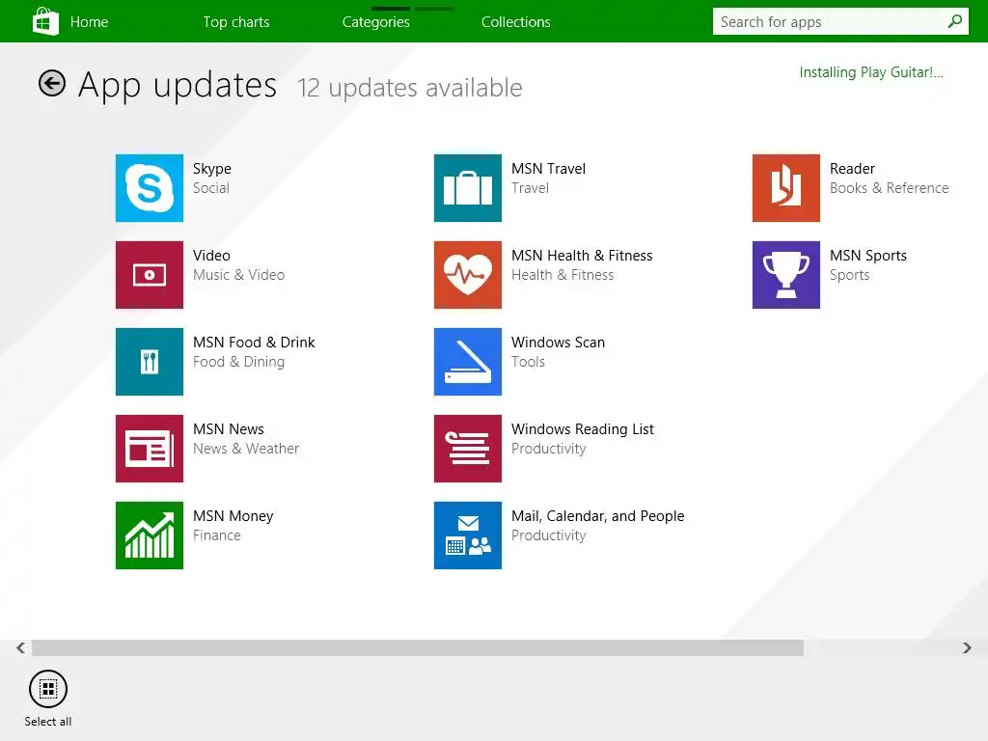
Task: Click the horizontal scrollbar thumb
Action: point(417,647)
